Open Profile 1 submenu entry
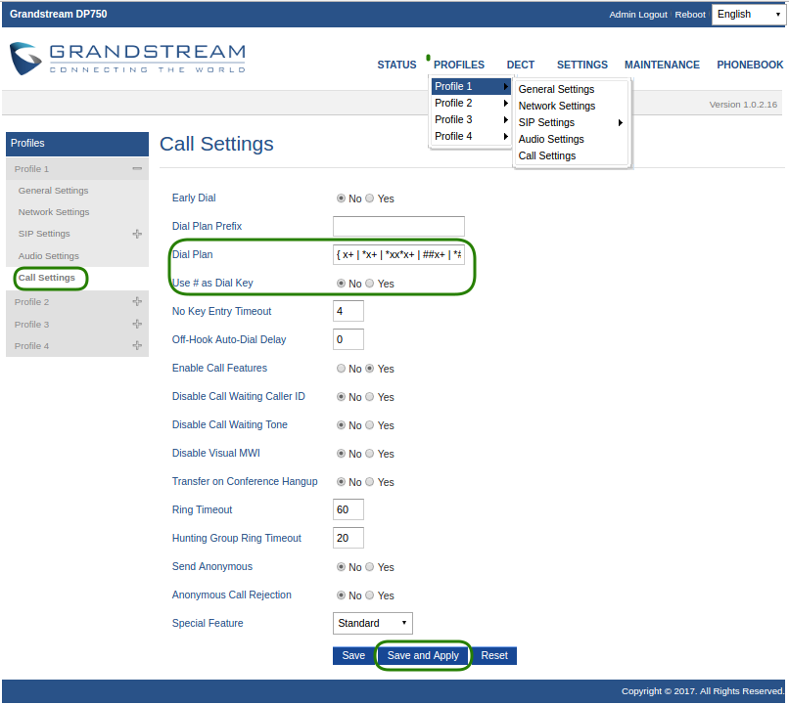The height and width of the screenshot is (705, 789). point(471,86)
